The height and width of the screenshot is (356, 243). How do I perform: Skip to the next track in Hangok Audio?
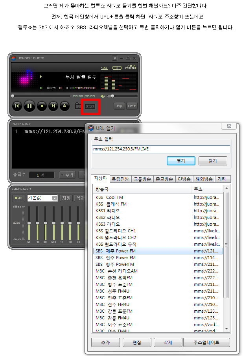pyautogui.click(x=53, y=106)
